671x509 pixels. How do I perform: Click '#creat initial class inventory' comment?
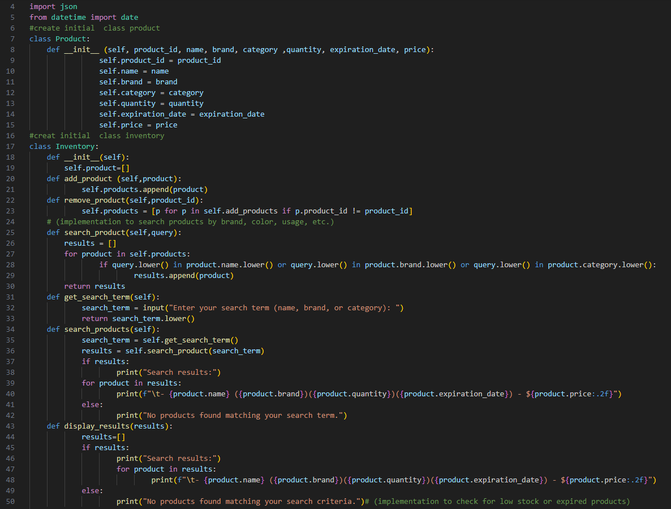97,136
